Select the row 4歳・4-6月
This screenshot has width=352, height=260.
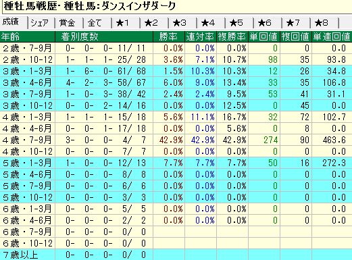pos(176,128)
